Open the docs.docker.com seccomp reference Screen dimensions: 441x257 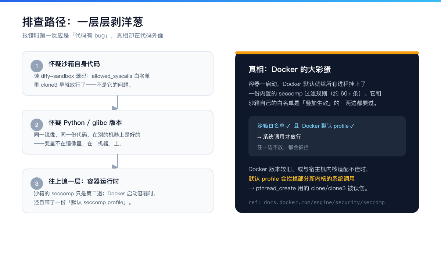pyautogui.click(x=316, y=202)
